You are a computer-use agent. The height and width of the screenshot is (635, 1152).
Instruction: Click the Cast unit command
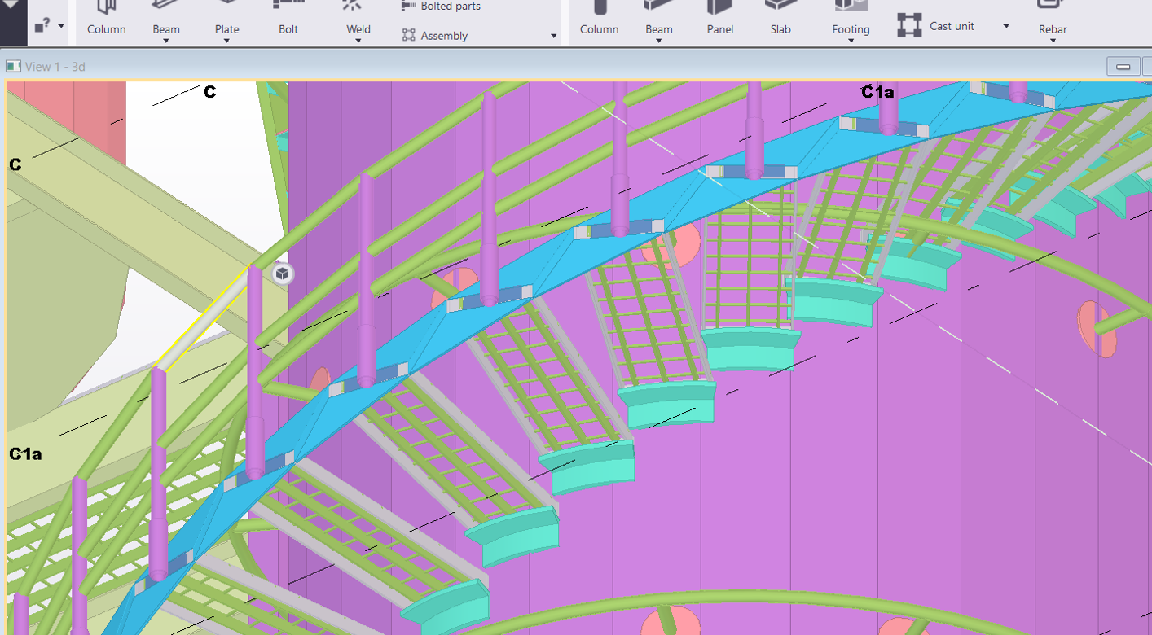coord(951,25)
